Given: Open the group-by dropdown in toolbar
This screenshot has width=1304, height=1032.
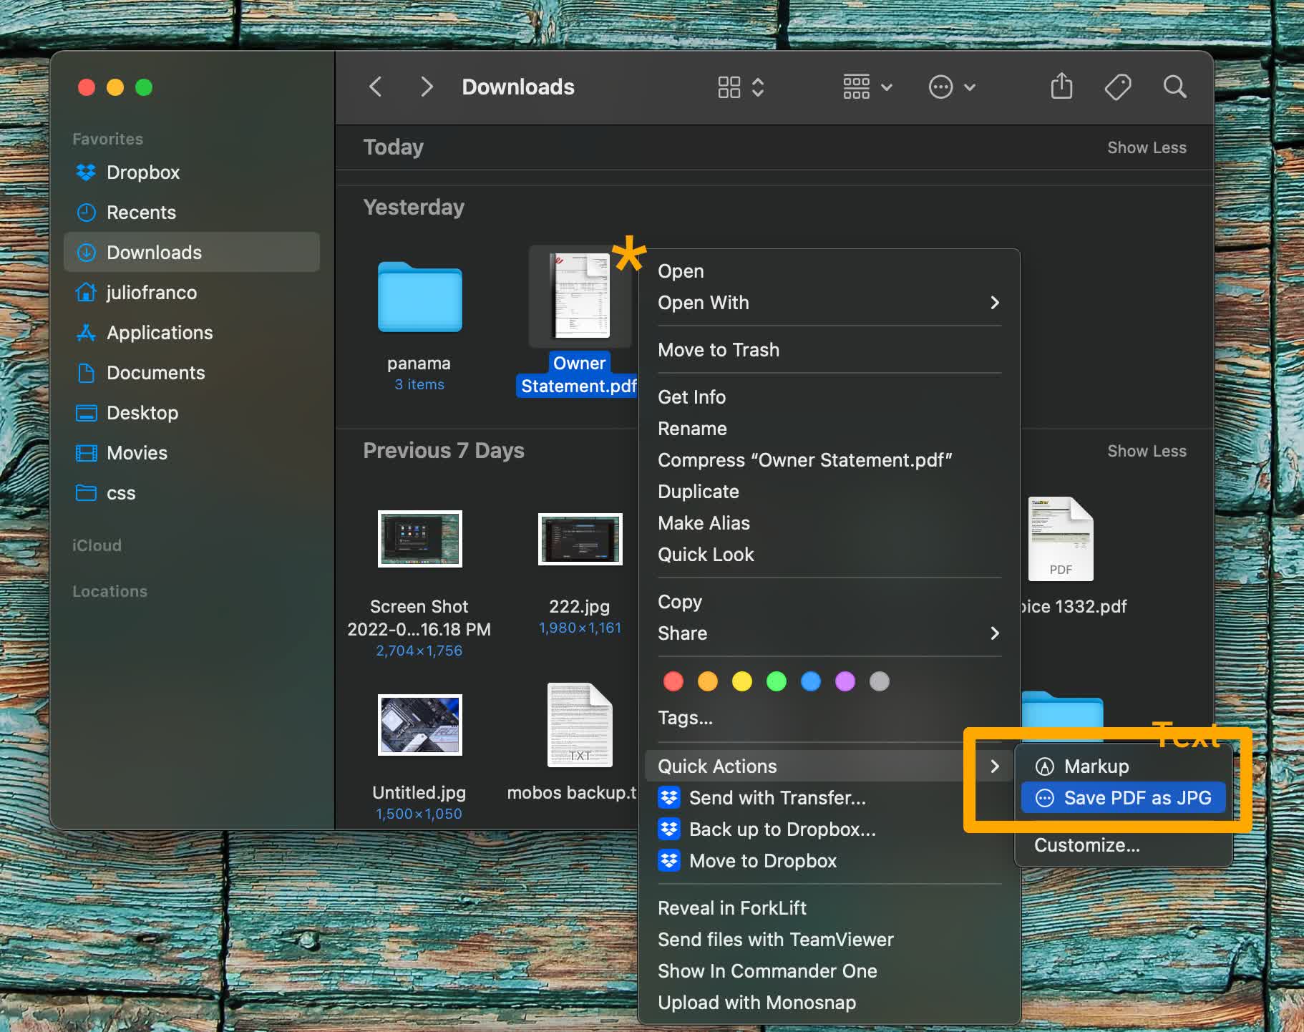Looking at the screenshot, I should click(x=867, y=87).
